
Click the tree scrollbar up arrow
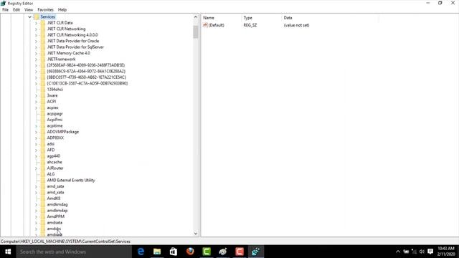(196, 17)
